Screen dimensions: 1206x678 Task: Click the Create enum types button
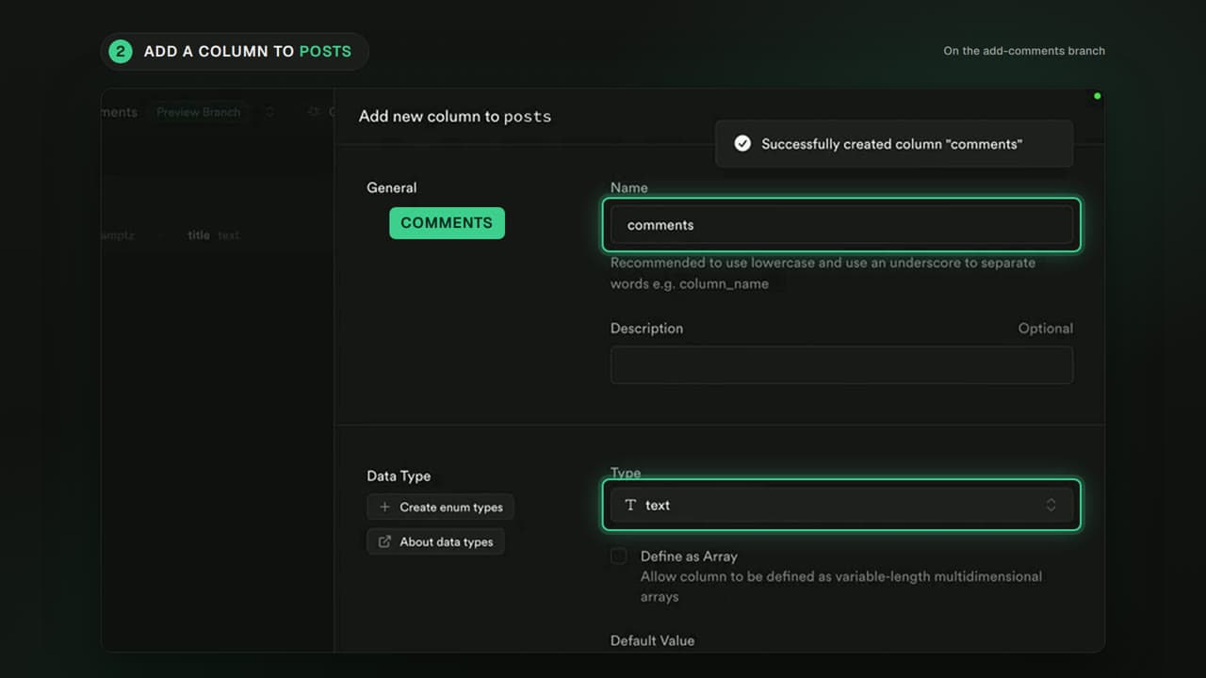[x=440, y=507]
